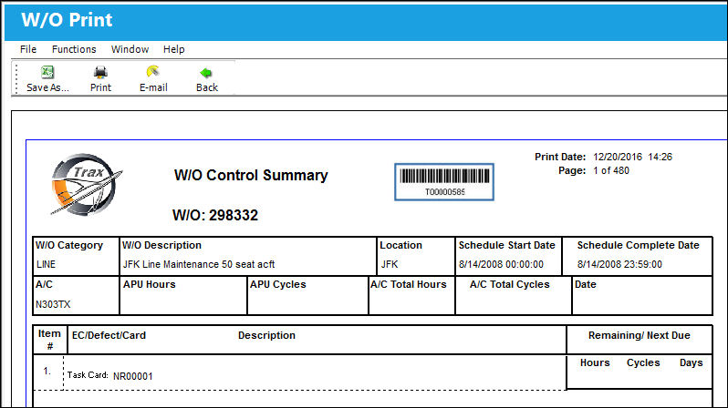The height and width of the screenshot is (408, 728).
Task: Click the Schedule Complete Date header label
Action: click(639, 245)
